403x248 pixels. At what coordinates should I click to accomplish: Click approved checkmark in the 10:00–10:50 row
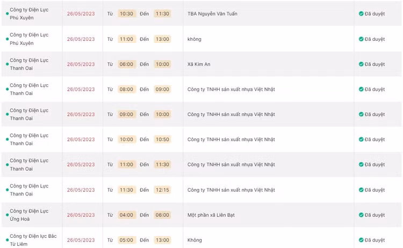click(361, 140)
